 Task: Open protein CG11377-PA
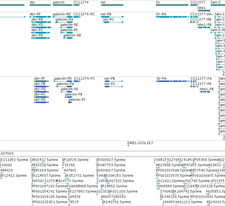pos(201,79)
